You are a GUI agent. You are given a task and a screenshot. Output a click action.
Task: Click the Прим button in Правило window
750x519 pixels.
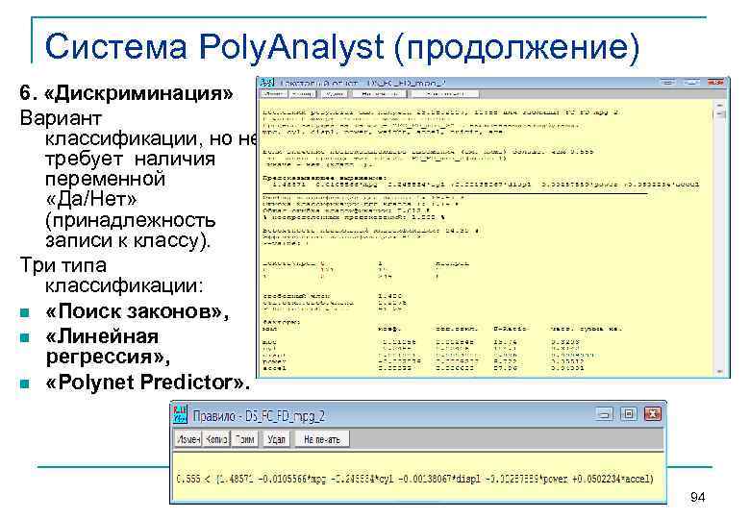245,439
